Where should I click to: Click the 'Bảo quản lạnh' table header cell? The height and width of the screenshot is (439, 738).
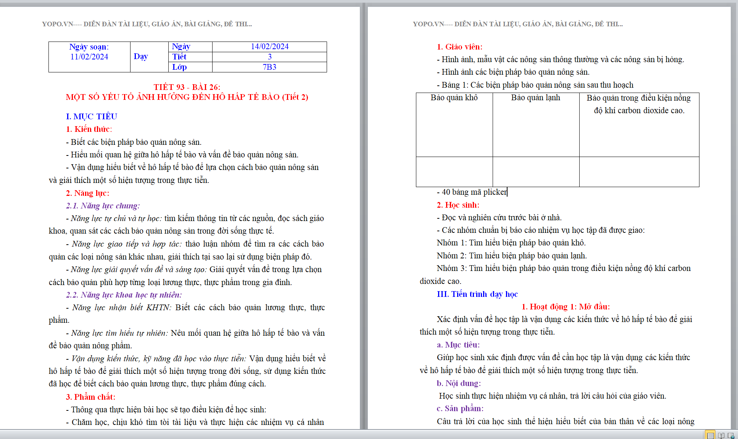536,125
